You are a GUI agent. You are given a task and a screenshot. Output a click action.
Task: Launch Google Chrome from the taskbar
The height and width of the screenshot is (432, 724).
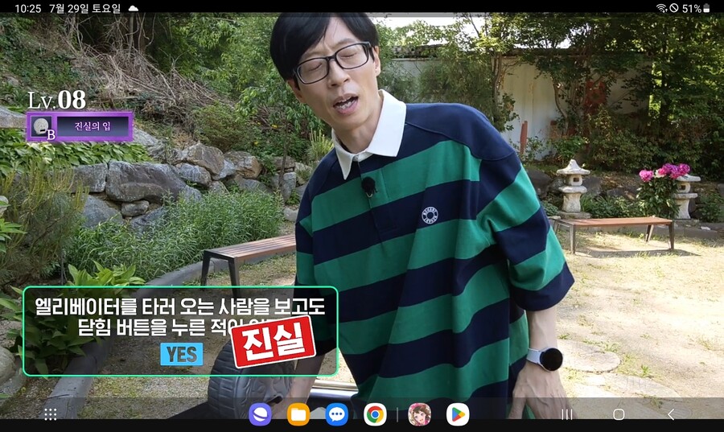pos(375,414)
